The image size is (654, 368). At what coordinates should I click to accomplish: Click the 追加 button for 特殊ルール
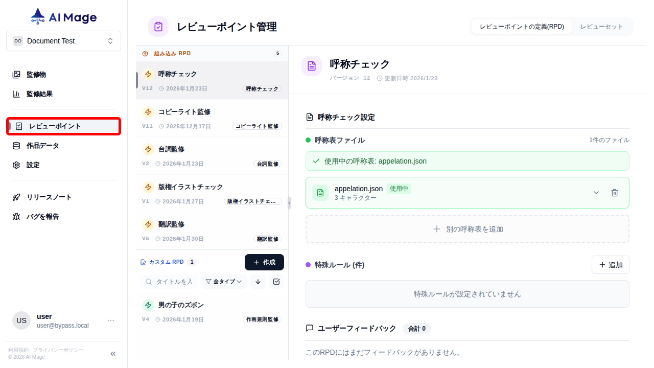610,264
